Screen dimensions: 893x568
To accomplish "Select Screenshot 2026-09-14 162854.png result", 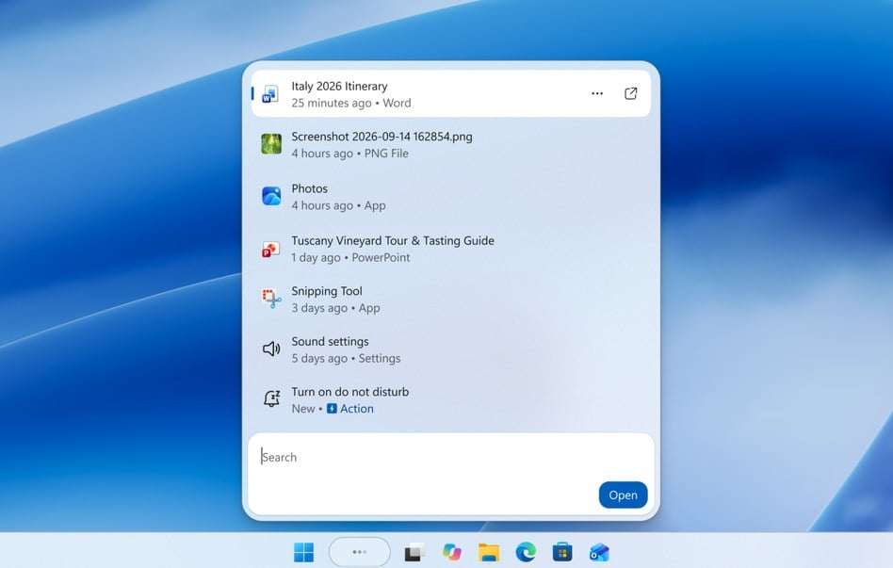I will tap(451, 145).
